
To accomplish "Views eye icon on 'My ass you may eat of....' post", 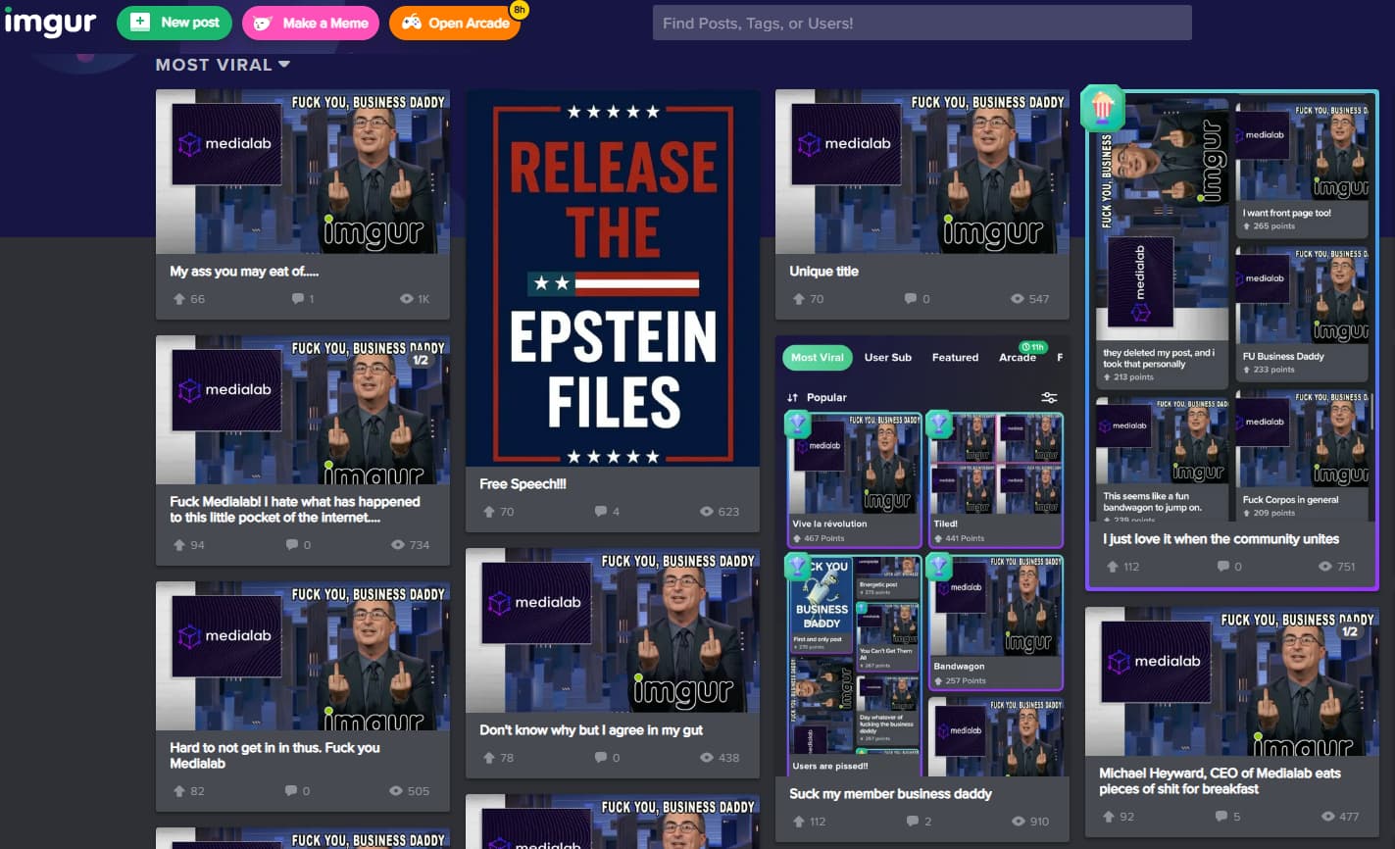I will point(407,299).
